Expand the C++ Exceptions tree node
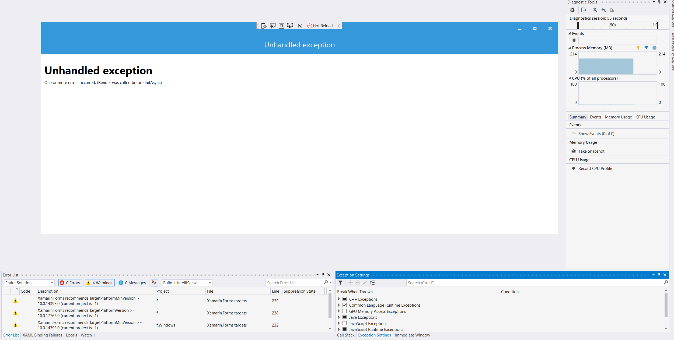 click(x=339, y=299)
